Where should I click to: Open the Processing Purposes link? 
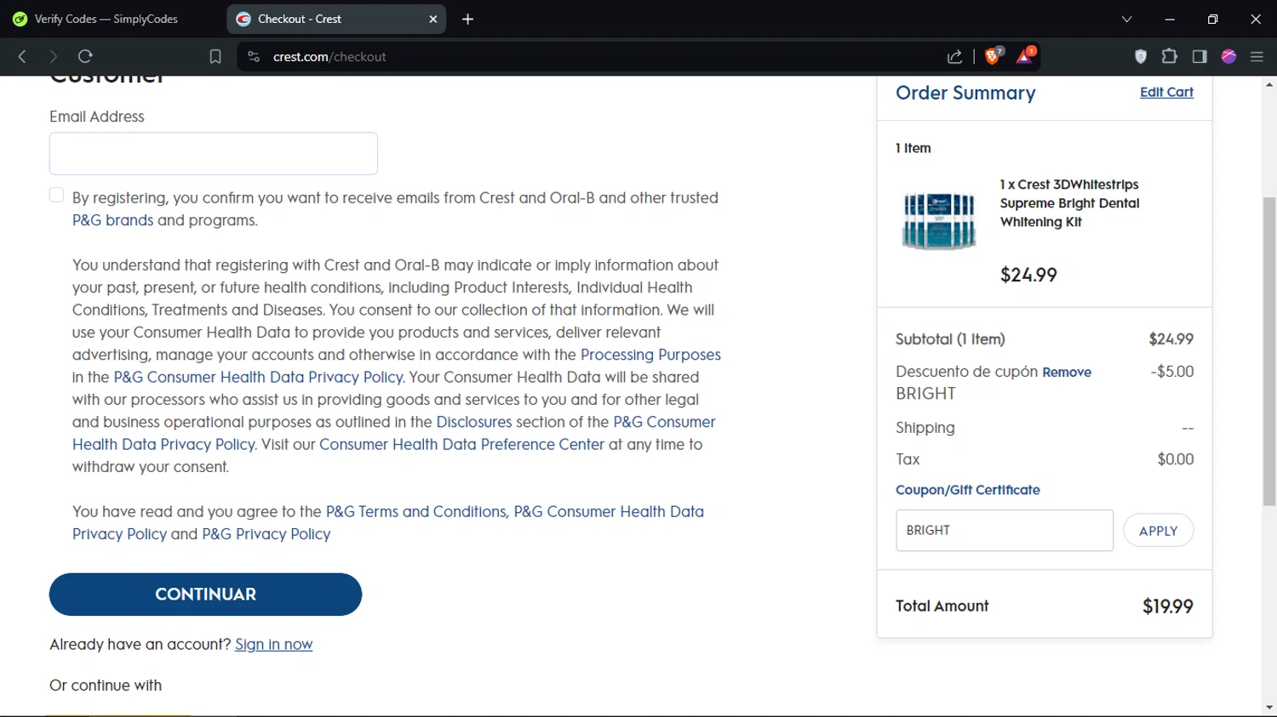[x=650, y=355]
